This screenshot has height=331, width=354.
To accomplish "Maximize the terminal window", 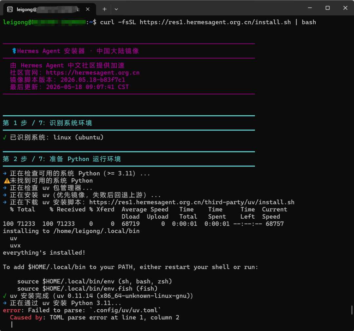I will [x=327, y=8].
